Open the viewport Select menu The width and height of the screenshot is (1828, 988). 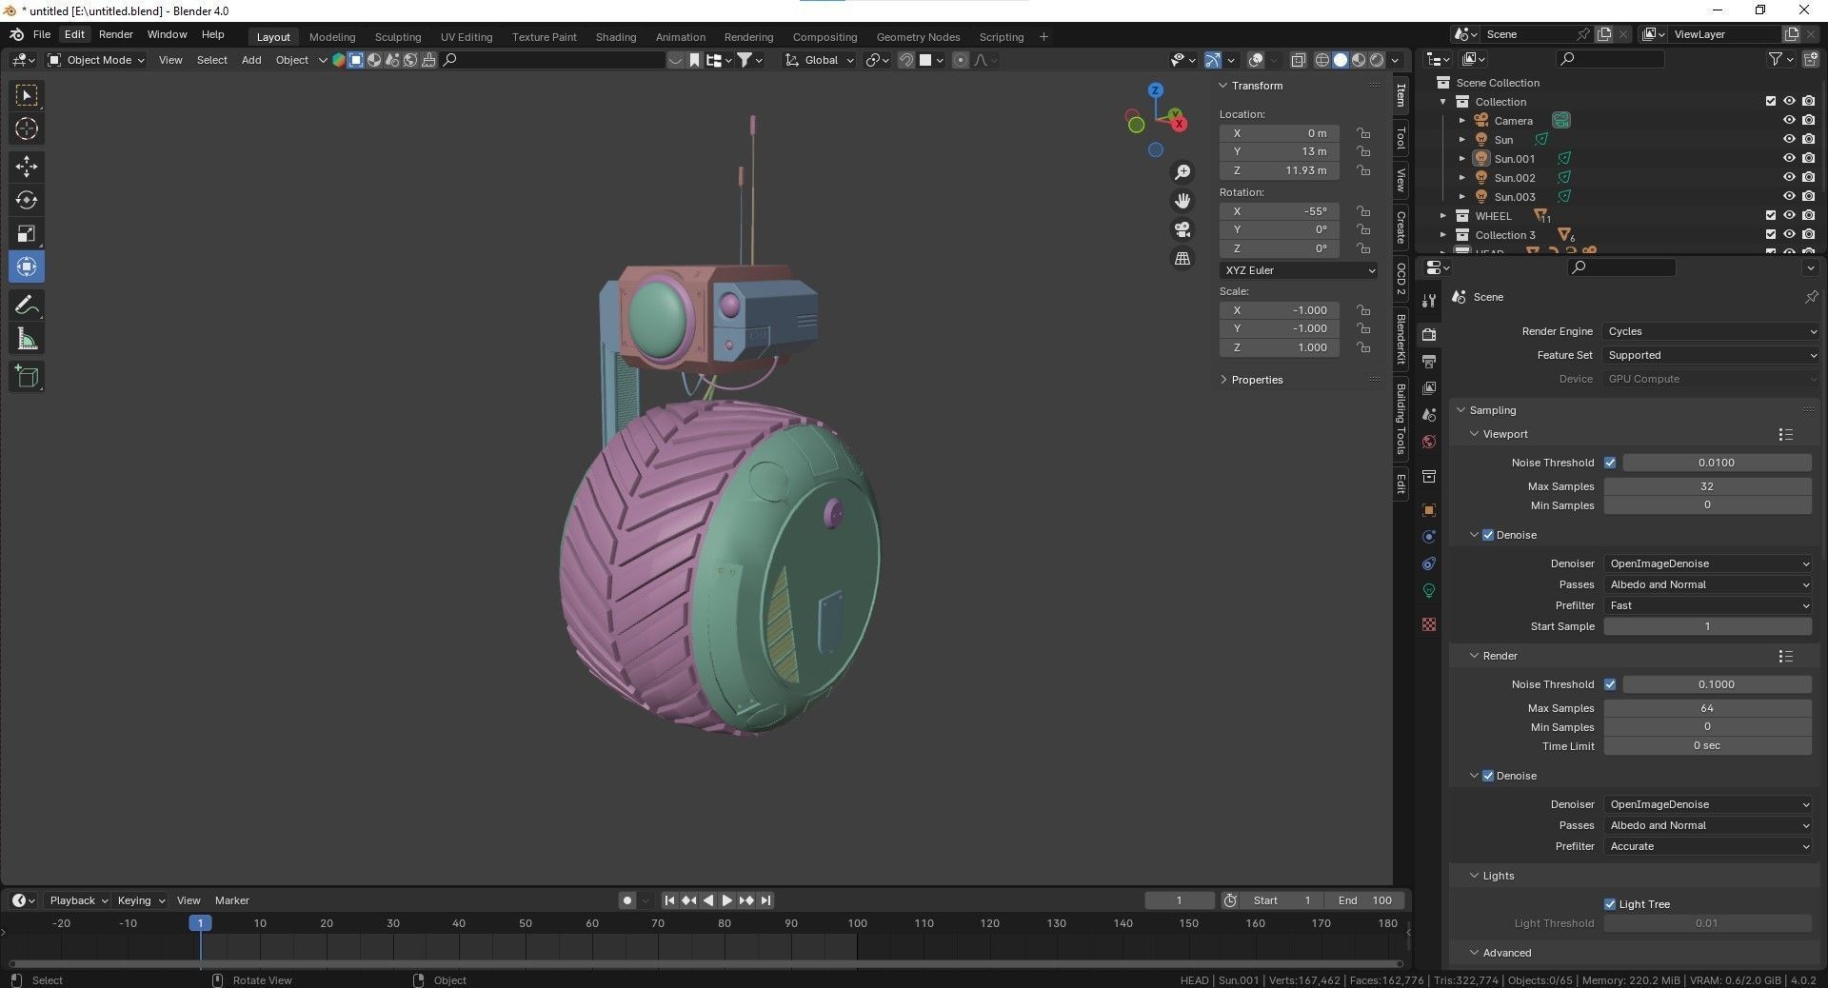coord(212,60)
